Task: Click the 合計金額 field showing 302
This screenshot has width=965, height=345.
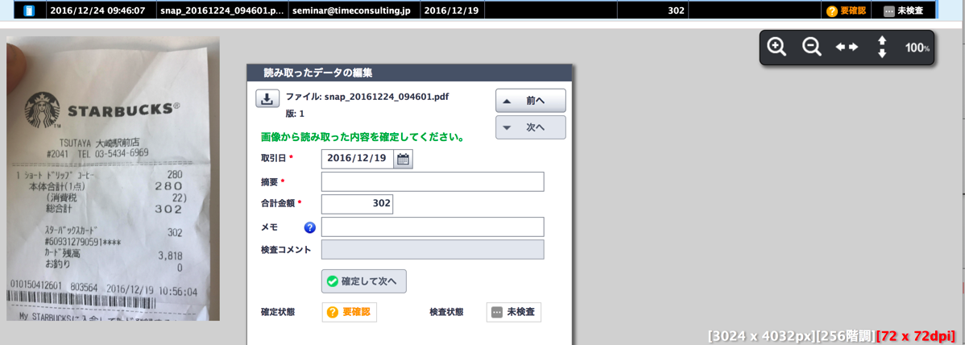Action: (x=357, y=205)
